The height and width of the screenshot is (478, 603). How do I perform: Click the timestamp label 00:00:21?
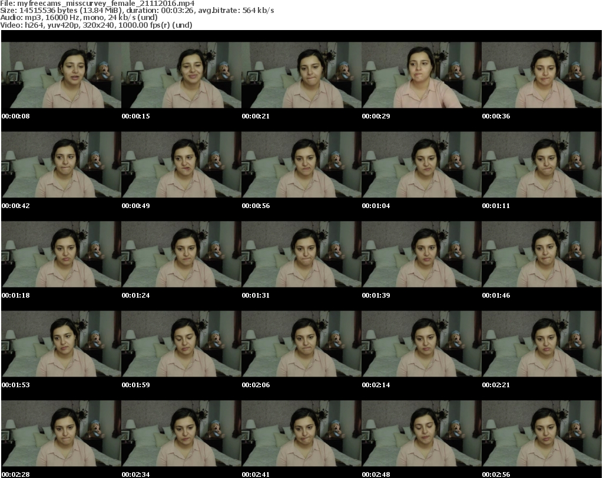(256, 116)
